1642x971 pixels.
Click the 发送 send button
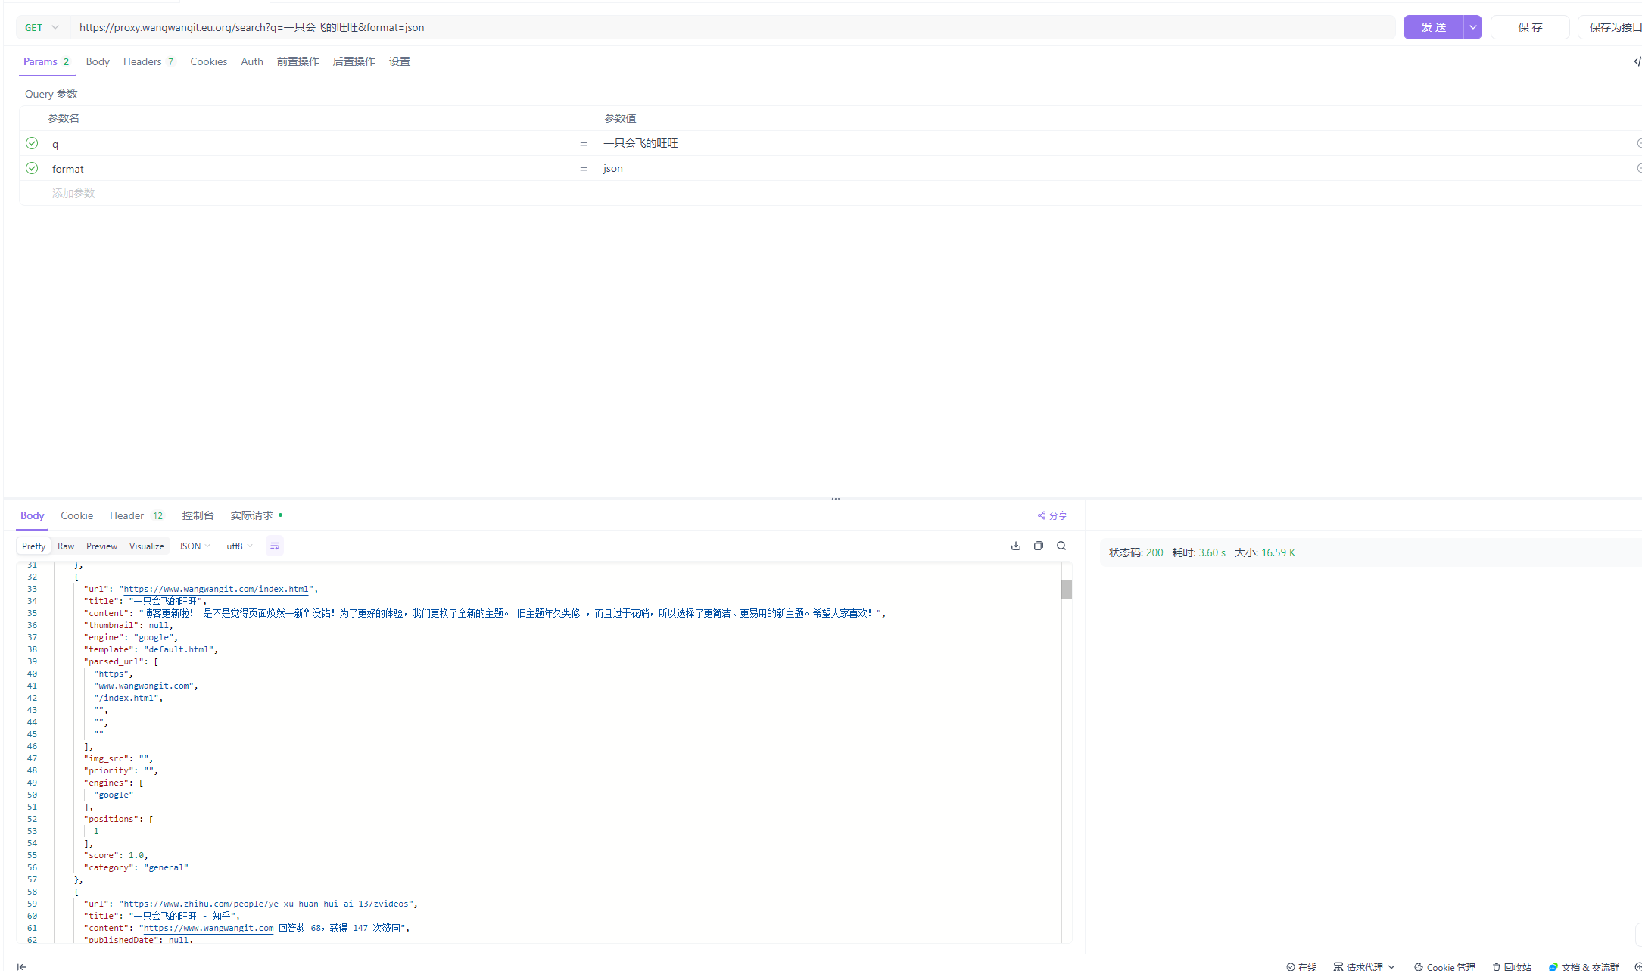[1432, 27]
